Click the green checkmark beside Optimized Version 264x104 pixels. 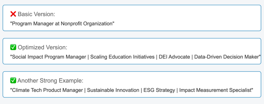(x=13, y=47)
